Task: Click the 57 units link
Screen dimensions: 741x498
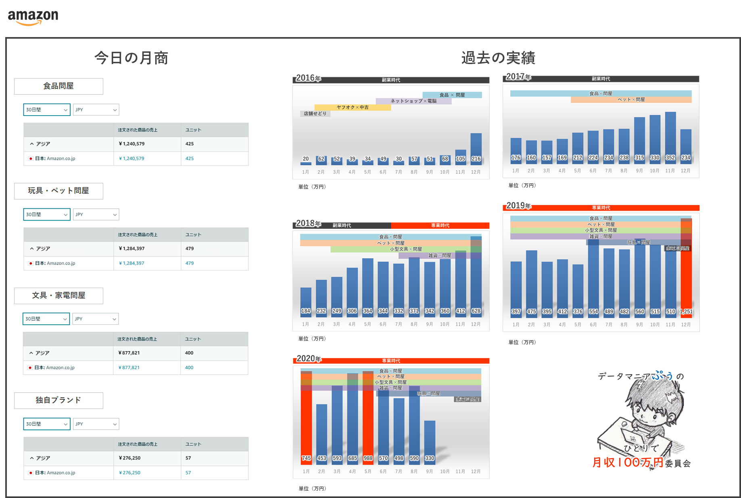Action: pyautogui.click(x=188, y=473)
